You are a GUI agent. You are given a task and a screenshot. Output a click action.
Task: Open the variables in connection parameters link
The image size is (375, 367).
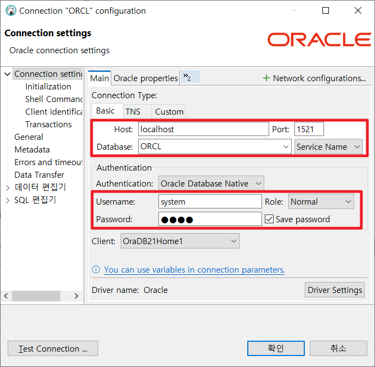(194, 270)
